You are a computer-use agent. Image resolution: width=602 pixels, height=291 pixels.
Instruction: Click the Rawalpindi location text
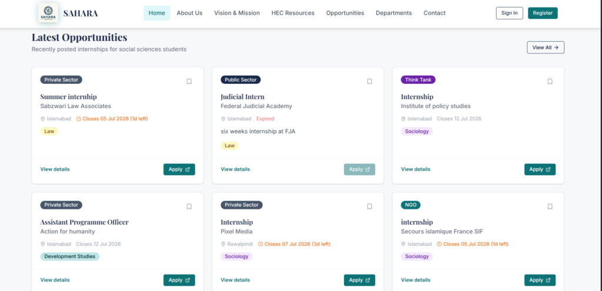(240, 244)
